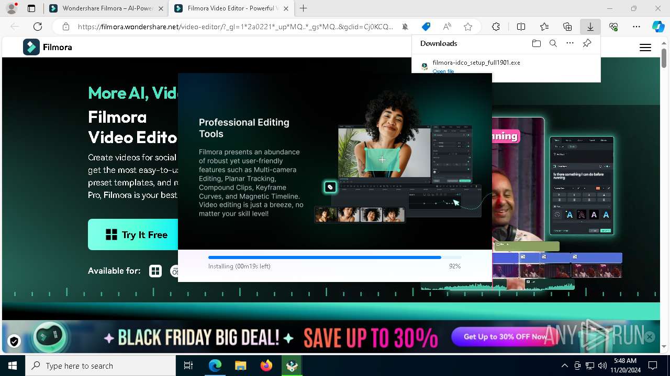Image resolution: width=670 pixels, height=376 pixels.
Task: Close the Wondershare Filmora AI-Powered tab
Action: click(x=160, y=8)
